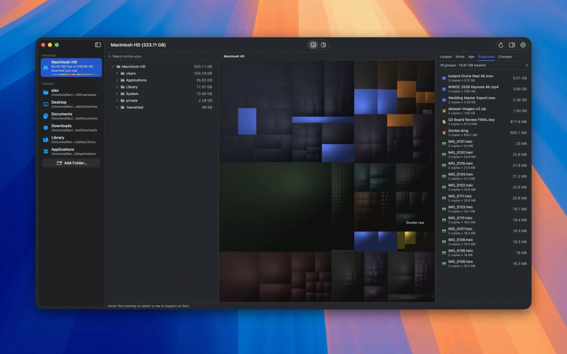Click the Macintosh HD treemap breadcrumb
This screenshot has width=567, height=354.
[x=234, y=57]
